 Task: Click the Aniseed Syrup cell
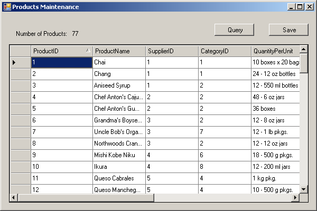pyautogui.click(x=119, y=85)
